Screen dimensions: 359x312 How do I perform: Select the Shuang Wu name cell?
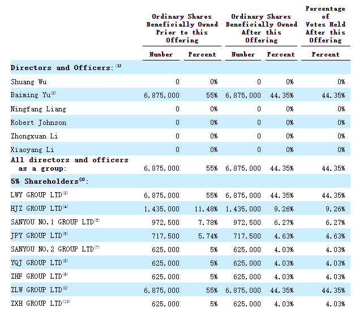[27, 82]
